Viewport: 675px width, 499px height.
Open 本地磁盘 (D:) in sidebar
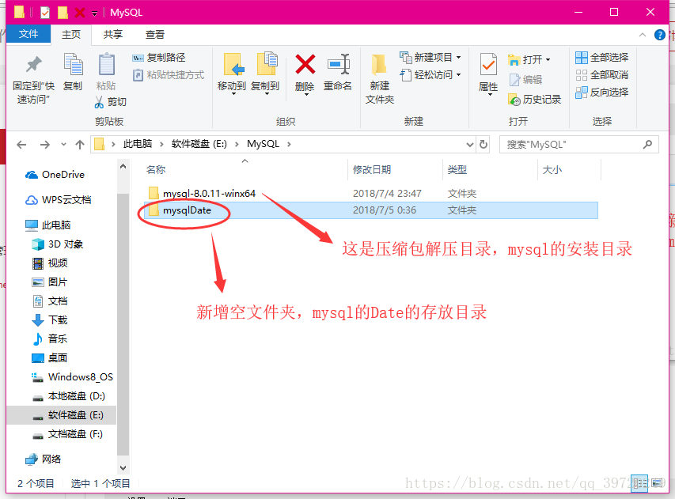pos(69,395)
